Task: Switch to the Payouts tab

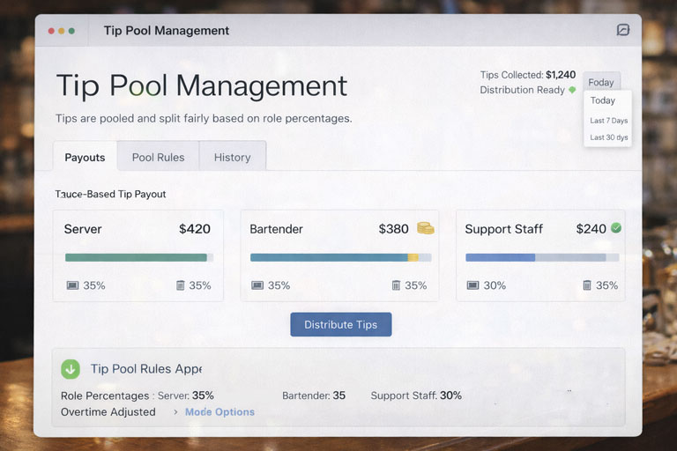Action: (x=85, y=156)
